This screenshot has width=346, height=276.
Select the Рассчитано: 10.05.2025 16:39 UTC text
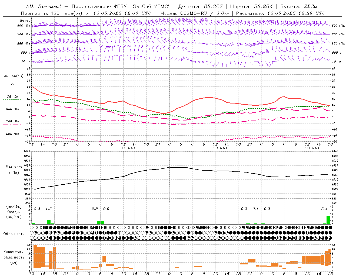click(x=281, y=13)
